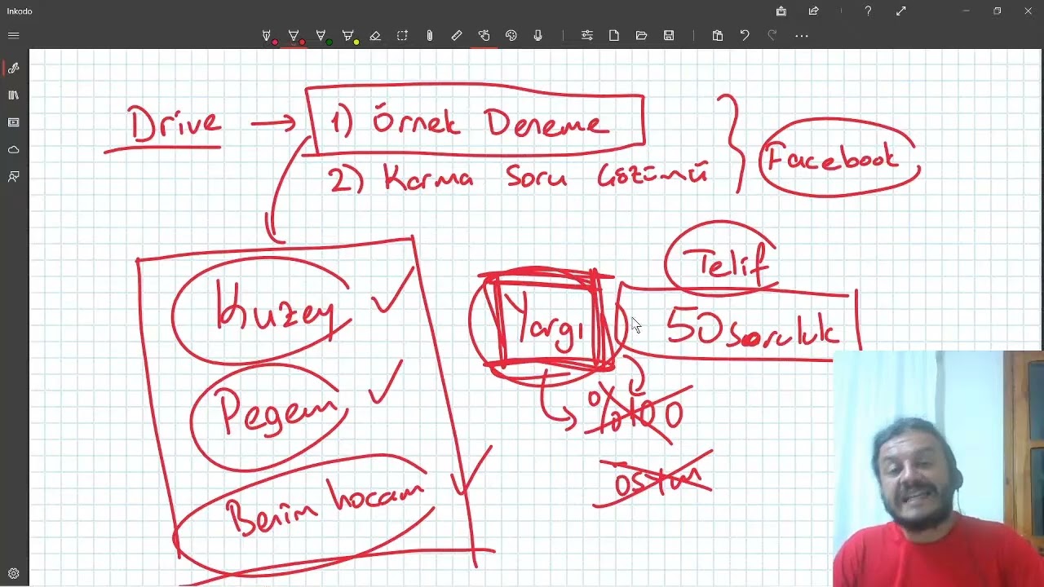Toggle touch writing hand icon
Viewport: 1044px width, 587px height.
[x=484, y=36]
